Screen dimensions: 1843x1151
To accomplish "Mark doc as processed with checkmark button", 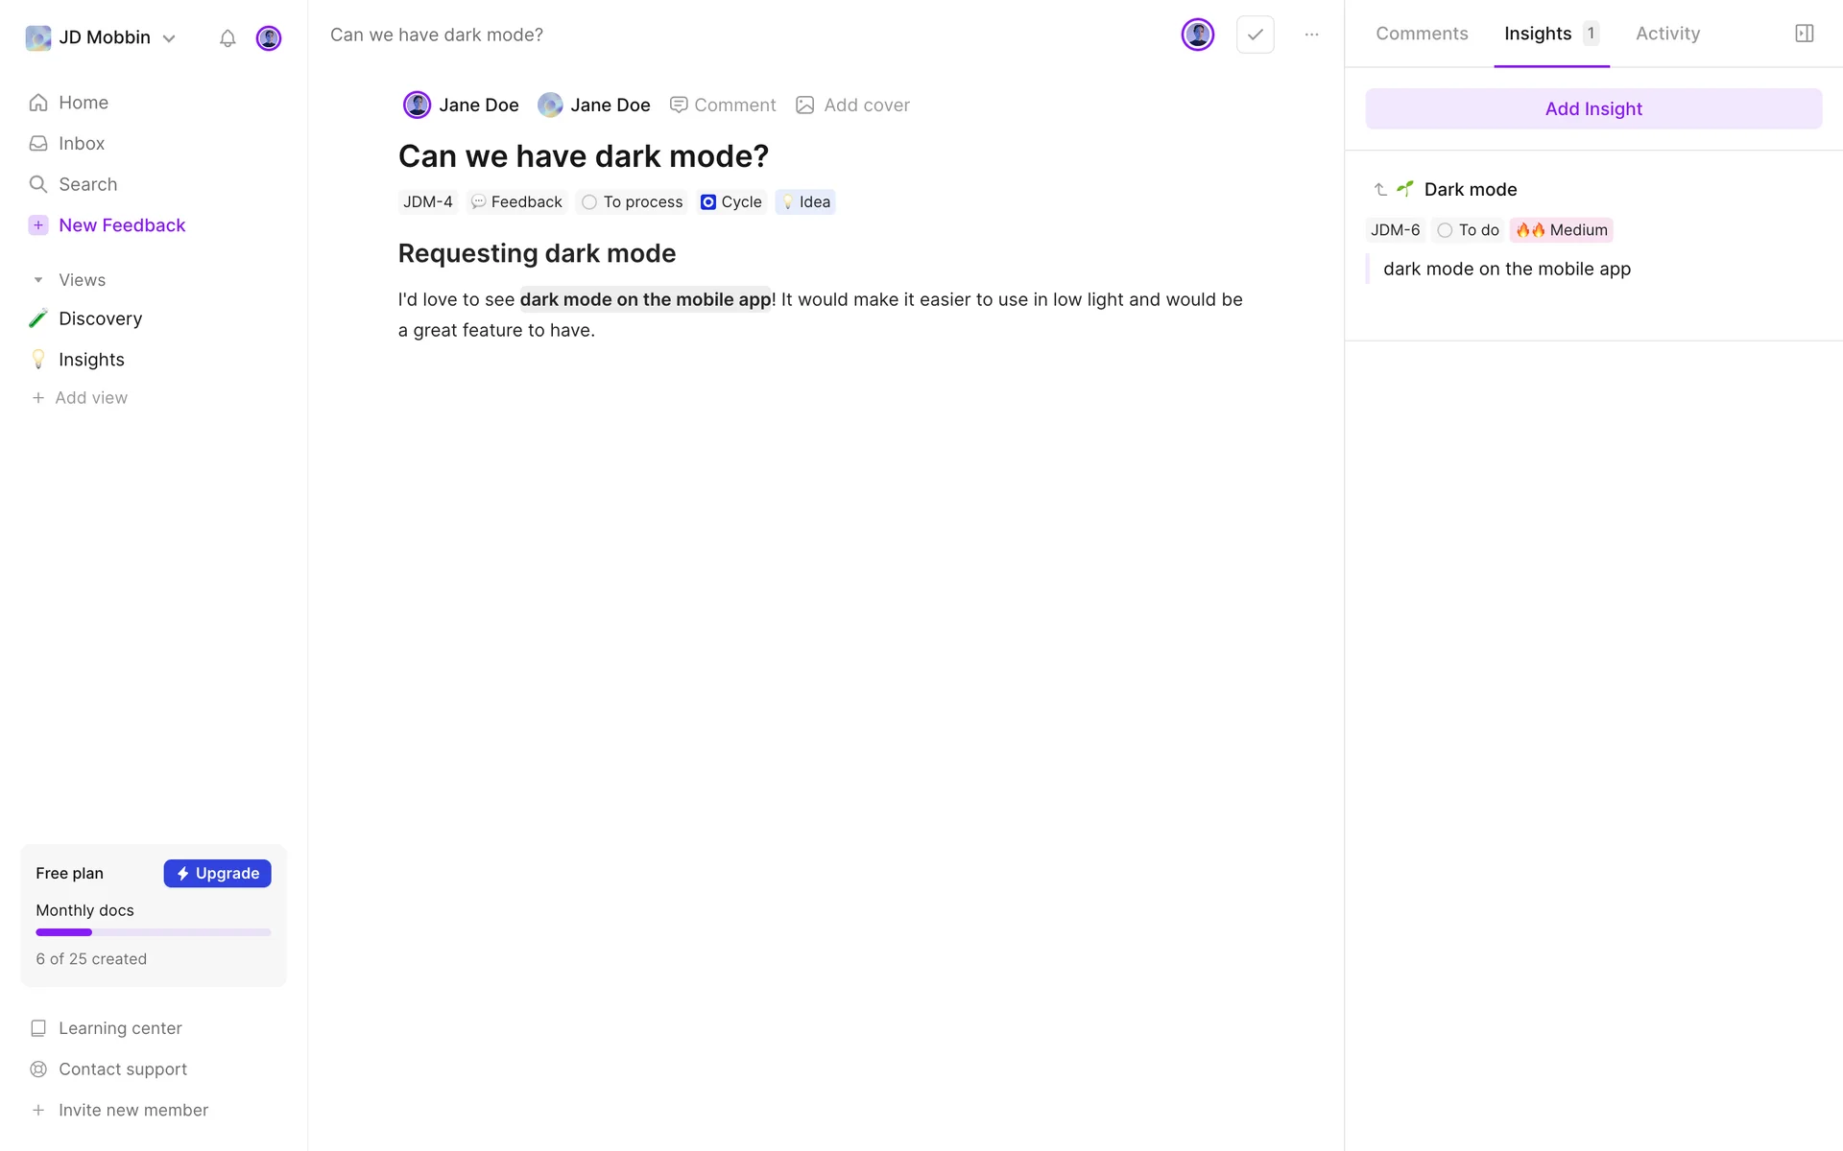I will [1255, 35].
